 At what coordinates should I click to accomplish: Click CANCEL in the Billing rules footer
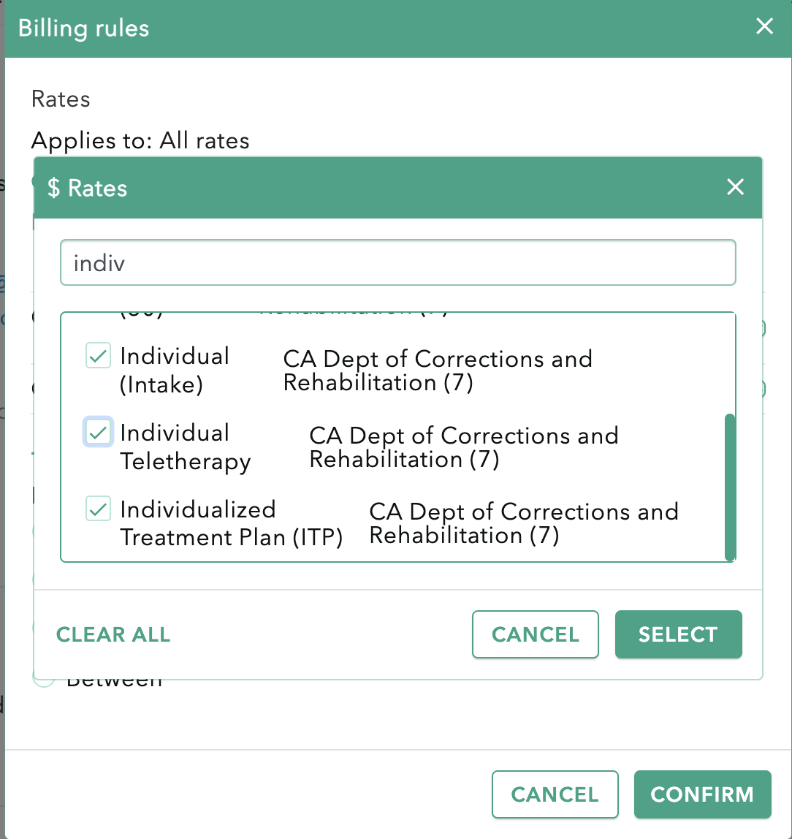[x=555, y=794]
